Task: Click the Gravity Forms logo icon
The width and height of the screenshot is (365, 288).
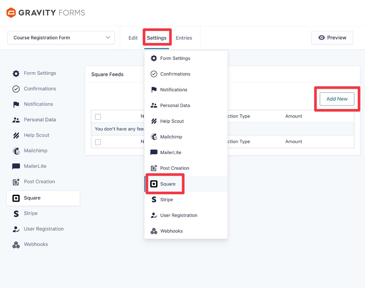Action: [x=10, y=12]
